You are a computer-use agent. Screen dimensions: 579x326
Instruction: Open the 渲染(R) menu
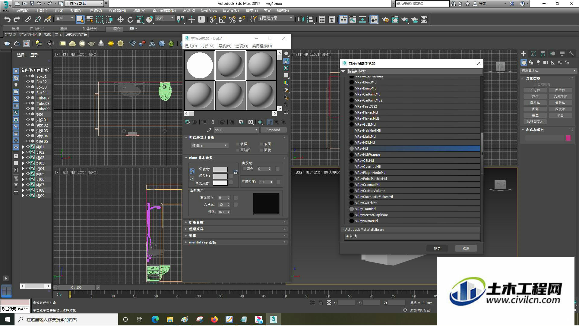[189, 10]
